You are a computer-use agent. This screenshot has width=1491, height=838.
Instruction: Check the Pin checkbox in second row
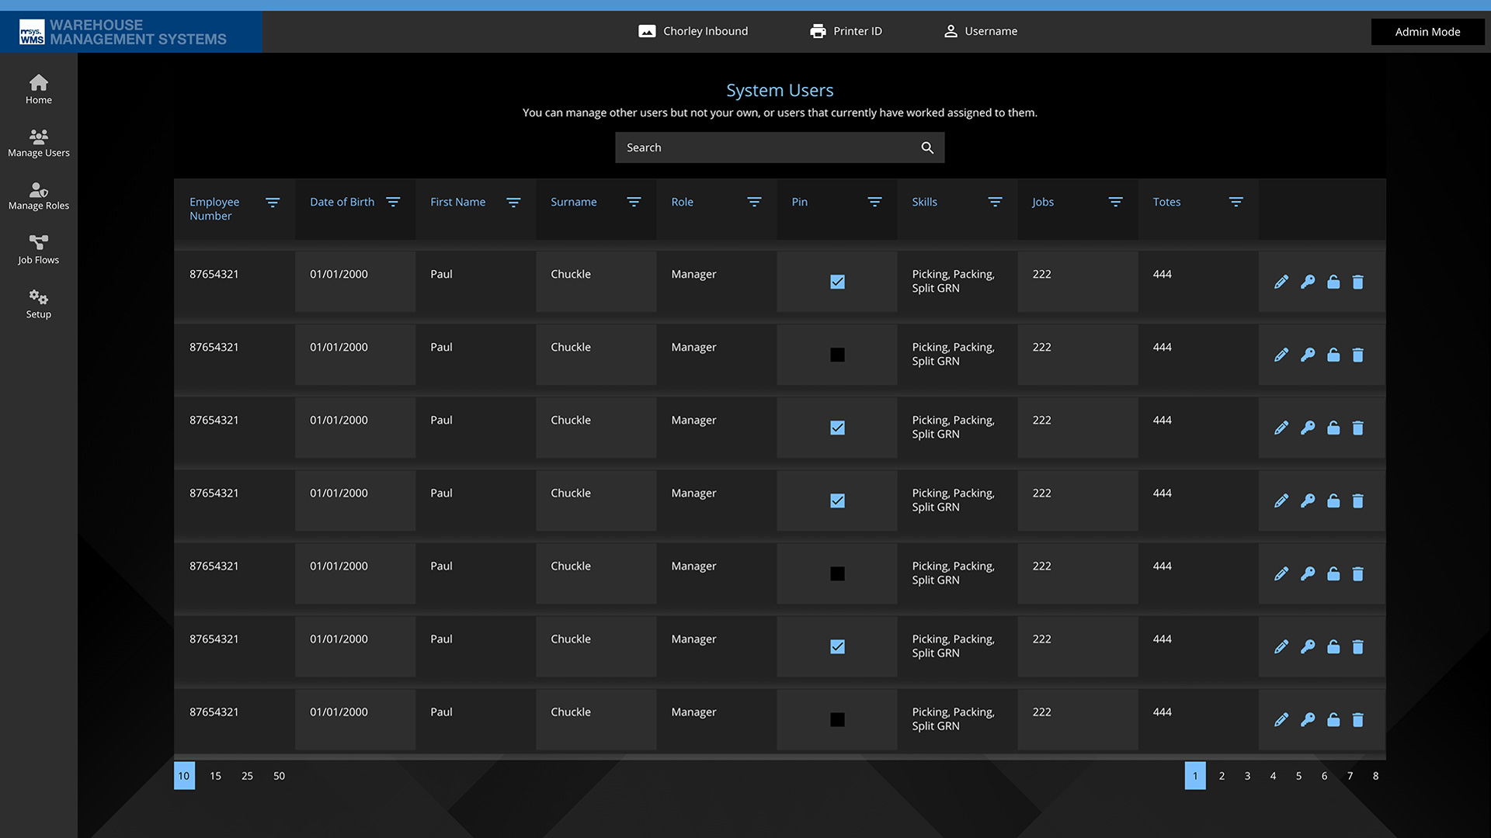tap(837, 355)
